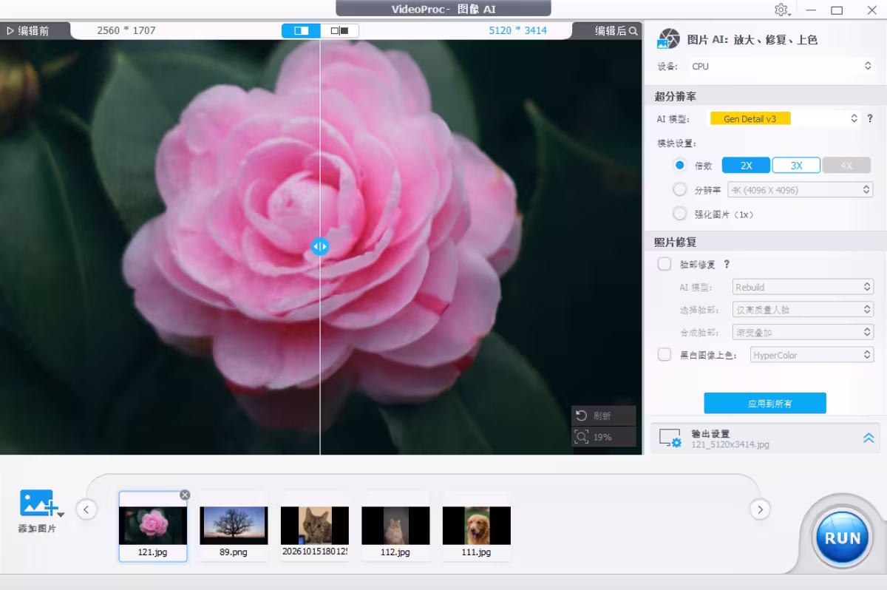887x590 pixels.
Task: Click the blue compare slider handle
Action: (x=320, y=246)
